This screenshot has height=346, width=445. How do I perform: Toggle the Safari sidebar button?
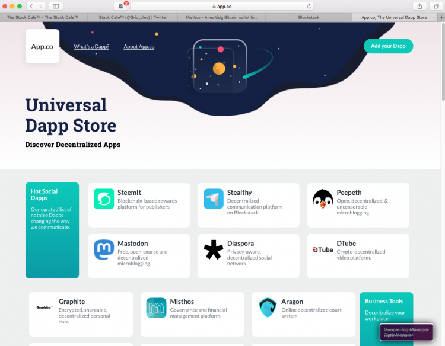(x=56, y=6)
